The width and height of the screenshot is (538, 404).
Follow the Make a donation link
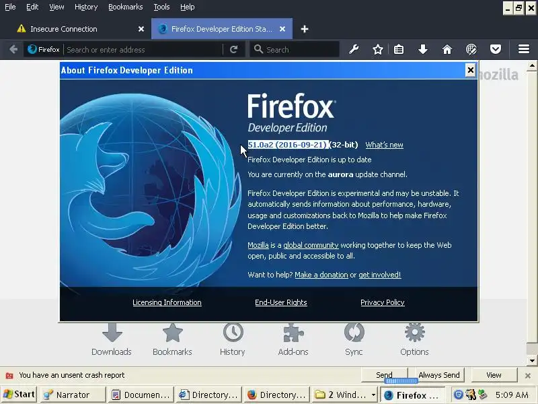click(321, 275)
